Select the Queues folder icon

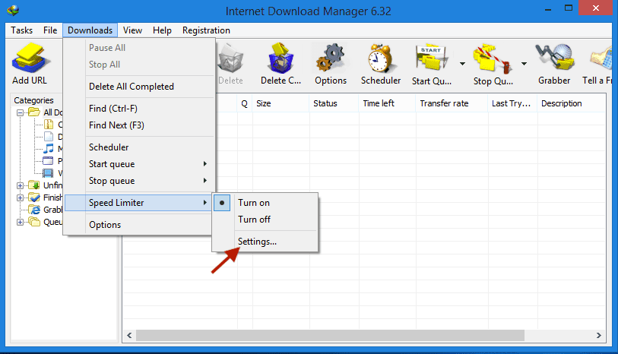click(34, 222)
